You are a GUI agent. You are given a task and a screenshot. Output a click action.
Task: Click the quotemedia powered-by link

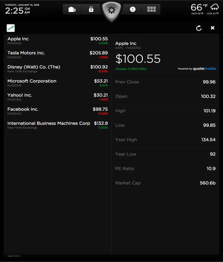pyautogui.click(x=197, y=68)
